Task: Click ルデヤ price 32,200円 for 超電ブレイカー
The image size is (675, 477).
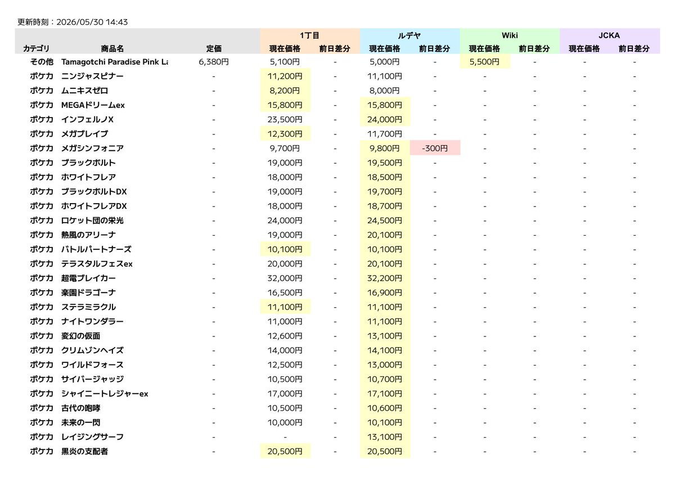Action: (x=385, y=278)
